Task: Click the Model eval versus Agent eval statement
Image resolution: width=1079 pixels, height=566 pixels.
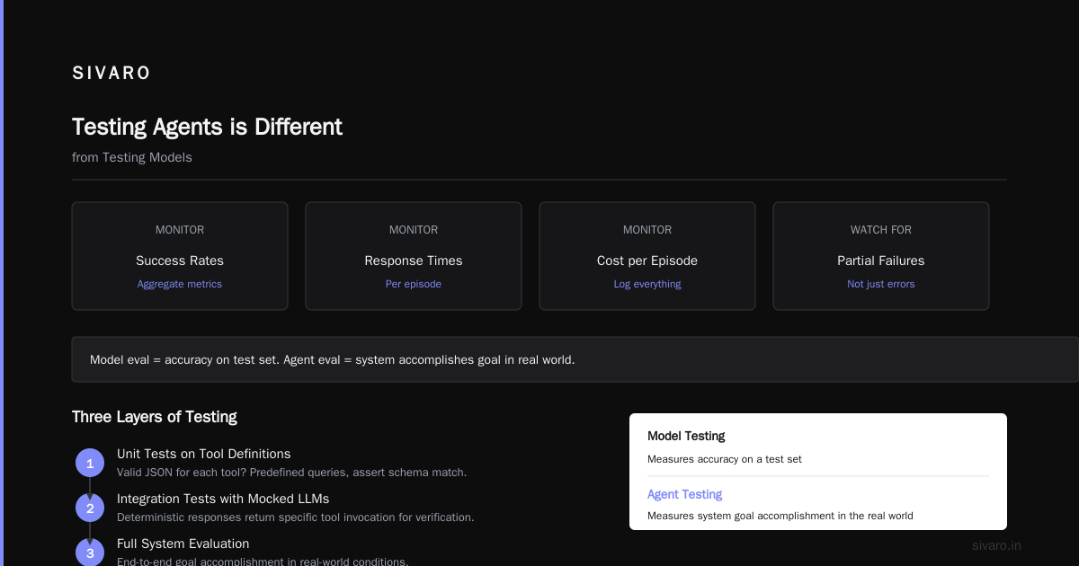Action: (333, 359)
